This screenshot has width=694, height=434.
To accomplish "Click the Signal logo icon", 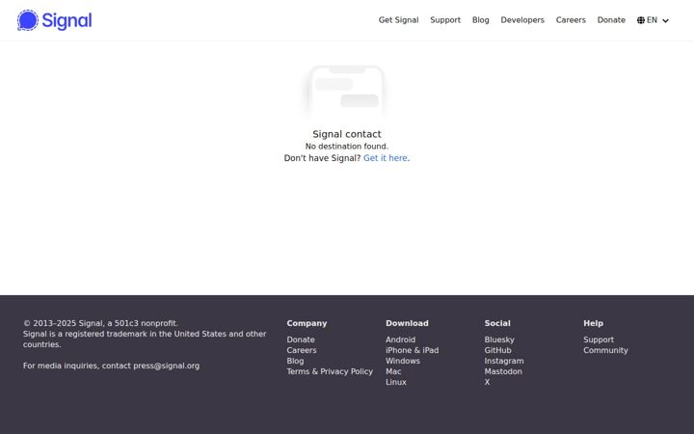I will [x=27, y=20].
